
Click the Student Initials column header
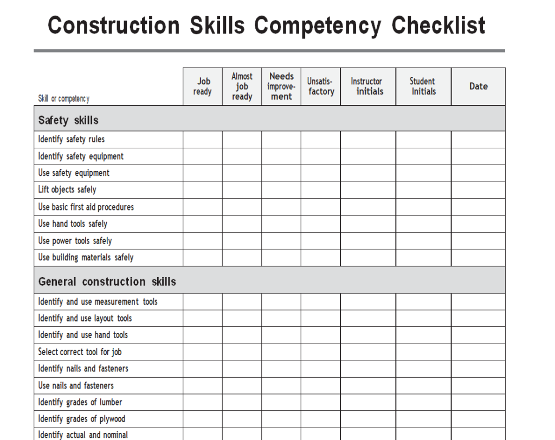click(x=423, y=87)
